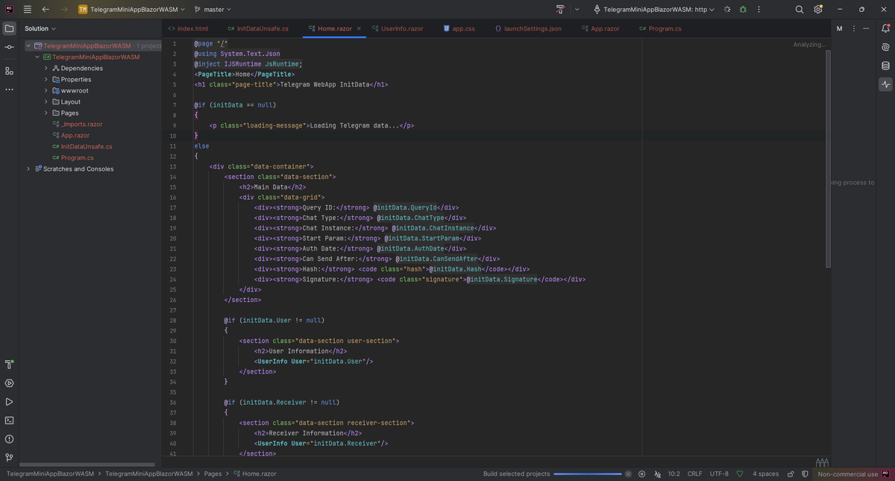This screenshot has height=481, width=895.
Task: Open the run configuration dropdown
Action: [654, 10]
